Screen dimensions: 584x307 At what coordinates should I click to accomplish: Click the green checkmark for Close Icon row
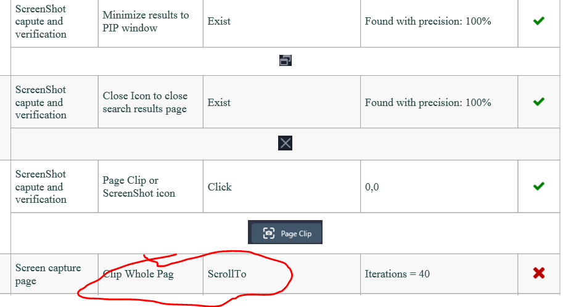click(538, 102)
